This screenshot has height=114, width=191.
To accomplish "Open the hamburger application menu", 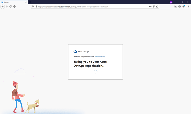I will [189, 6].
